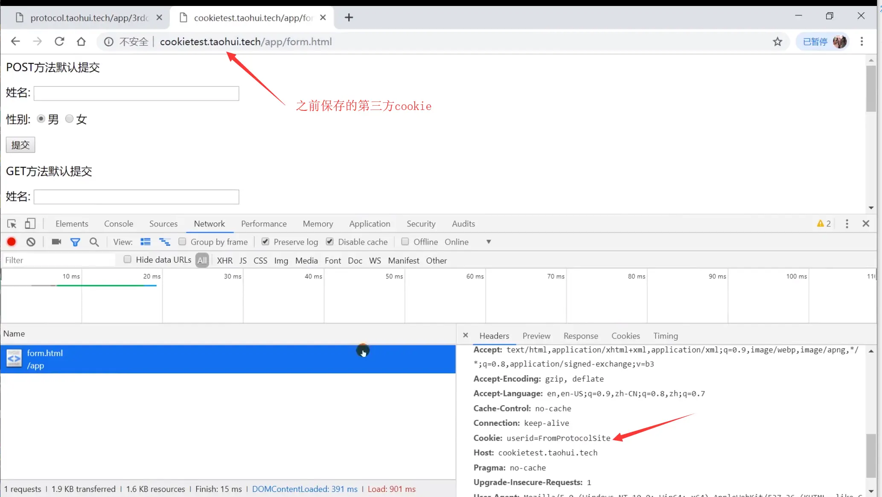
Task: Click the DevTools inspect element icon
Action: tap(12, 224)
